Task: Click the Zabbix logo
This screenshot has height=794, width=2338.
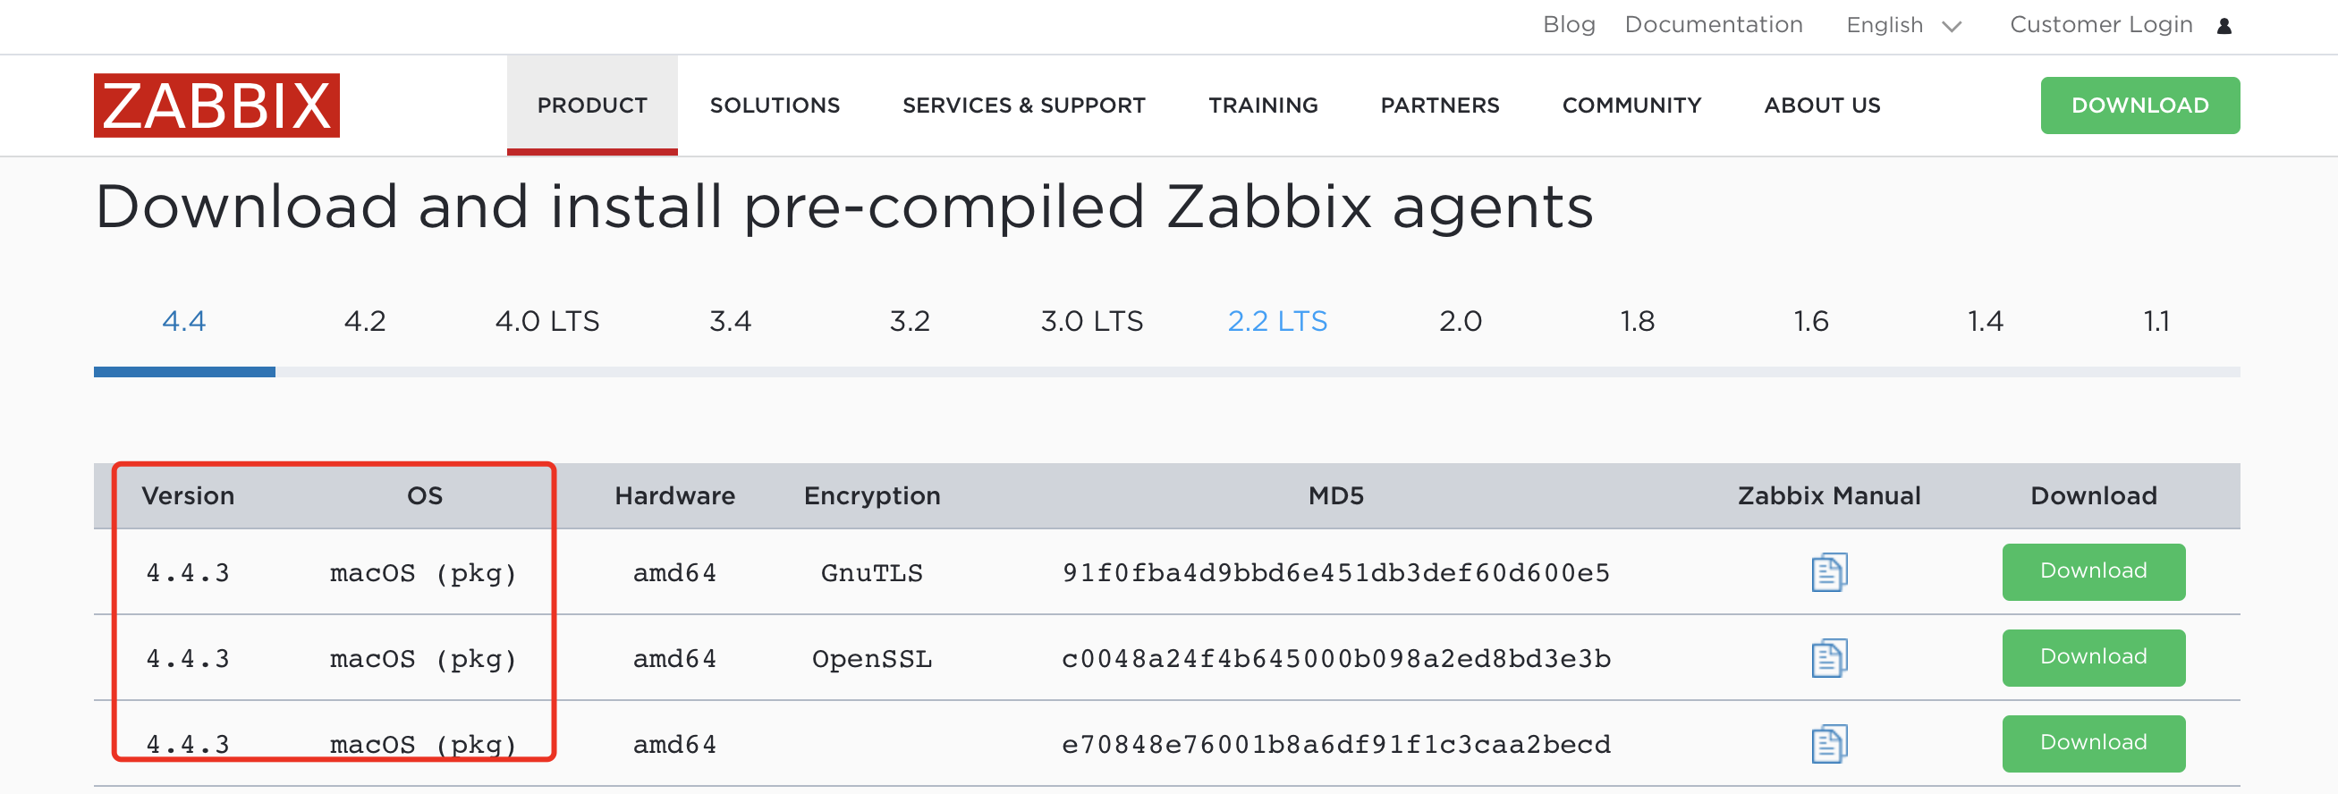Action: [216, 106]
